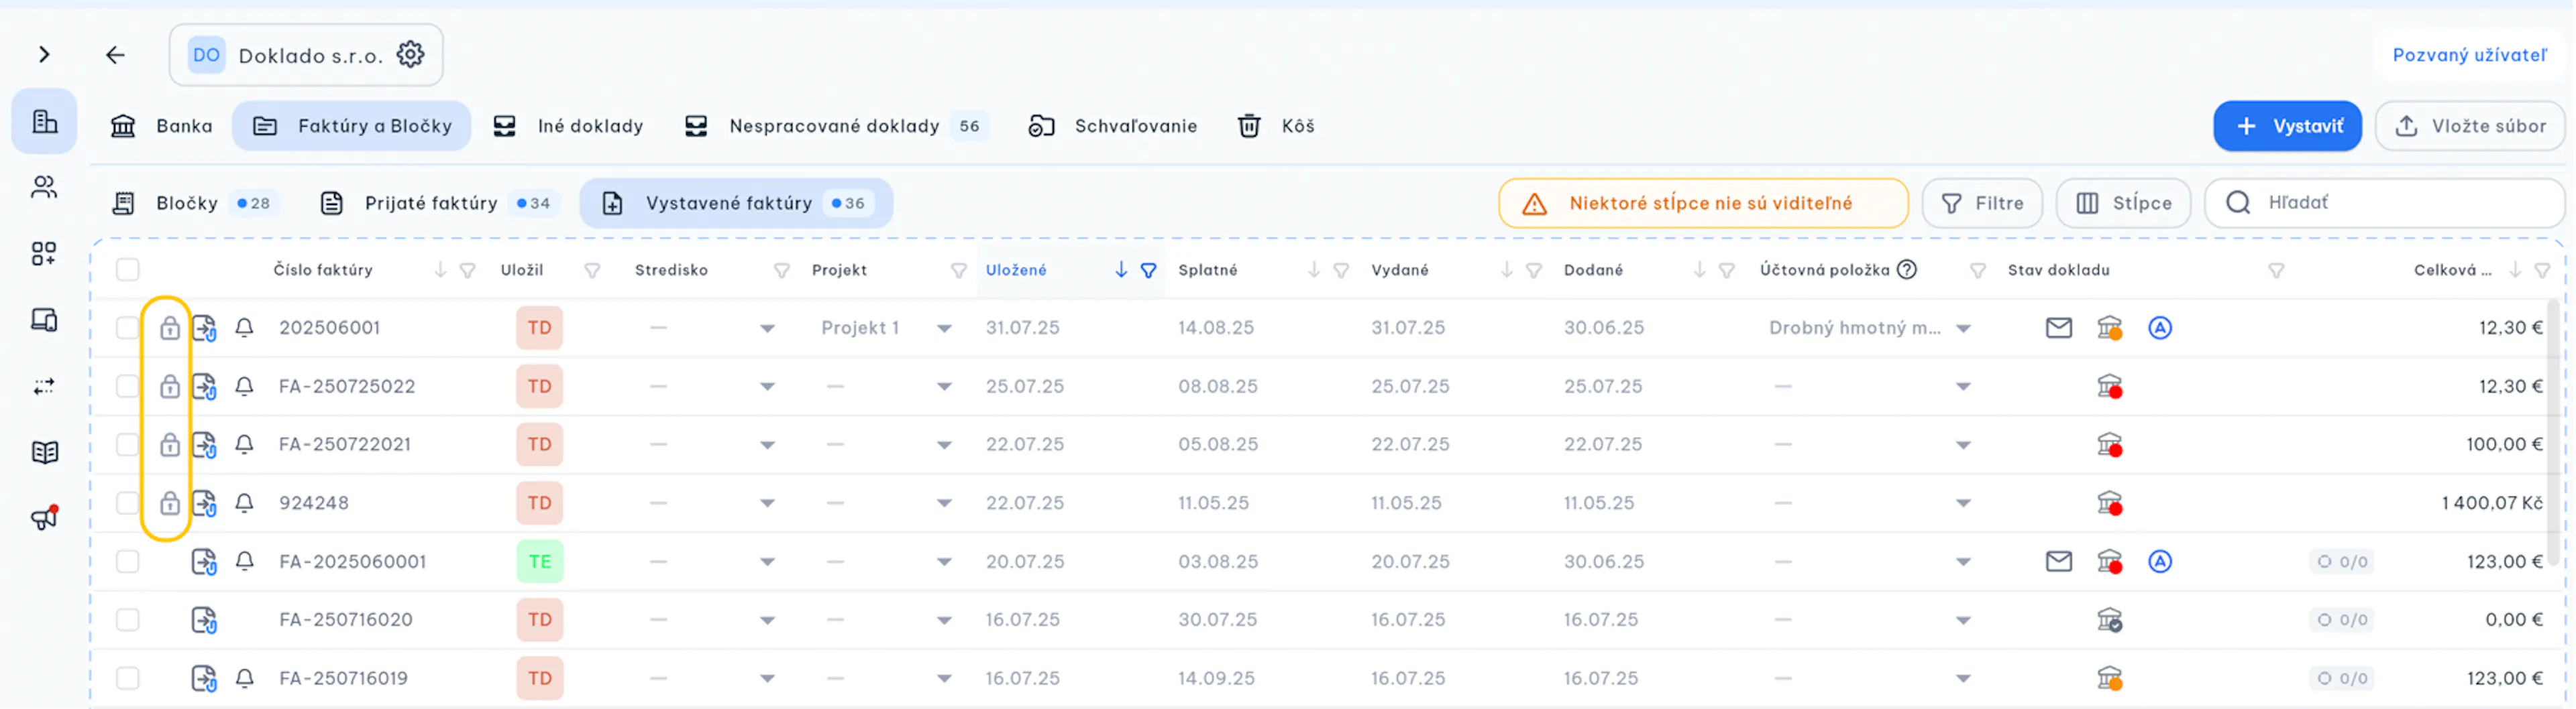Click the circled A icon for FA-2025060001

click(2160, 561)
